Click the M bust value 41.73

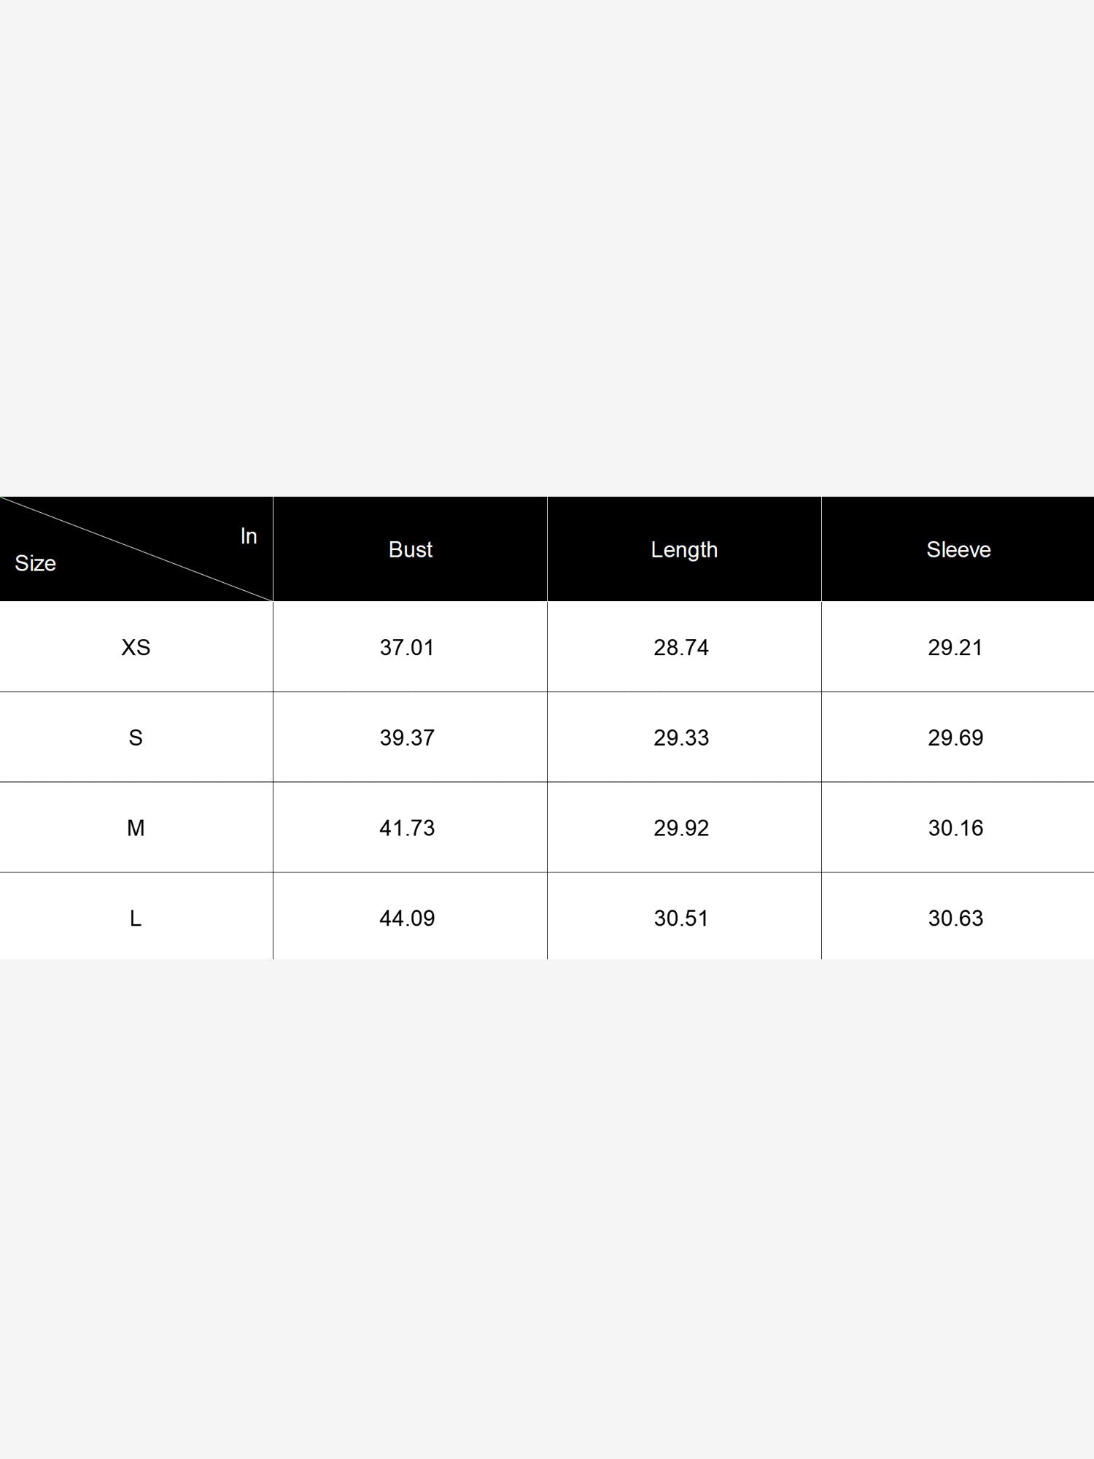pyautogui.click(x=407, y=828)
